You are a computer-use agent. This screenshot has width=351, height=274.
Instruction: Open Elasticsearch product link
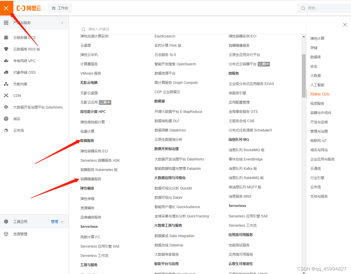[x=165, y=36]
